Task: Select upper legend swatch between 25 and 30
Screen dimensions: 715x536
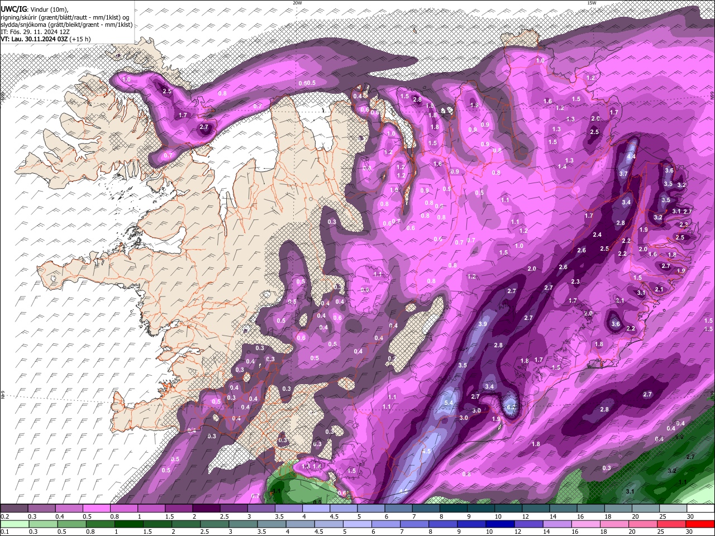Action: click(673, 509)
